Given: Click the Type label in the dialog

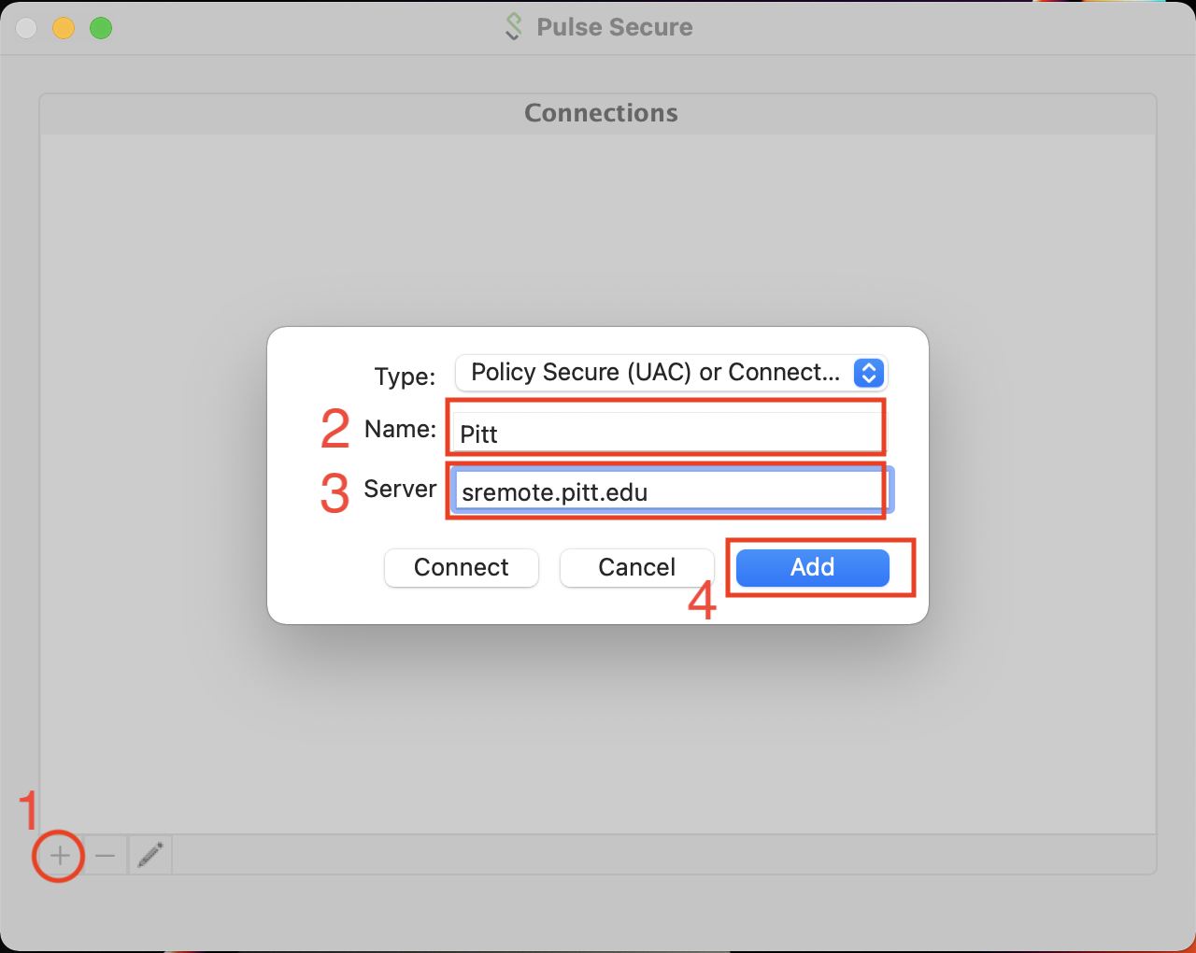Looking at the screenshot, I should tap(404, 377).
